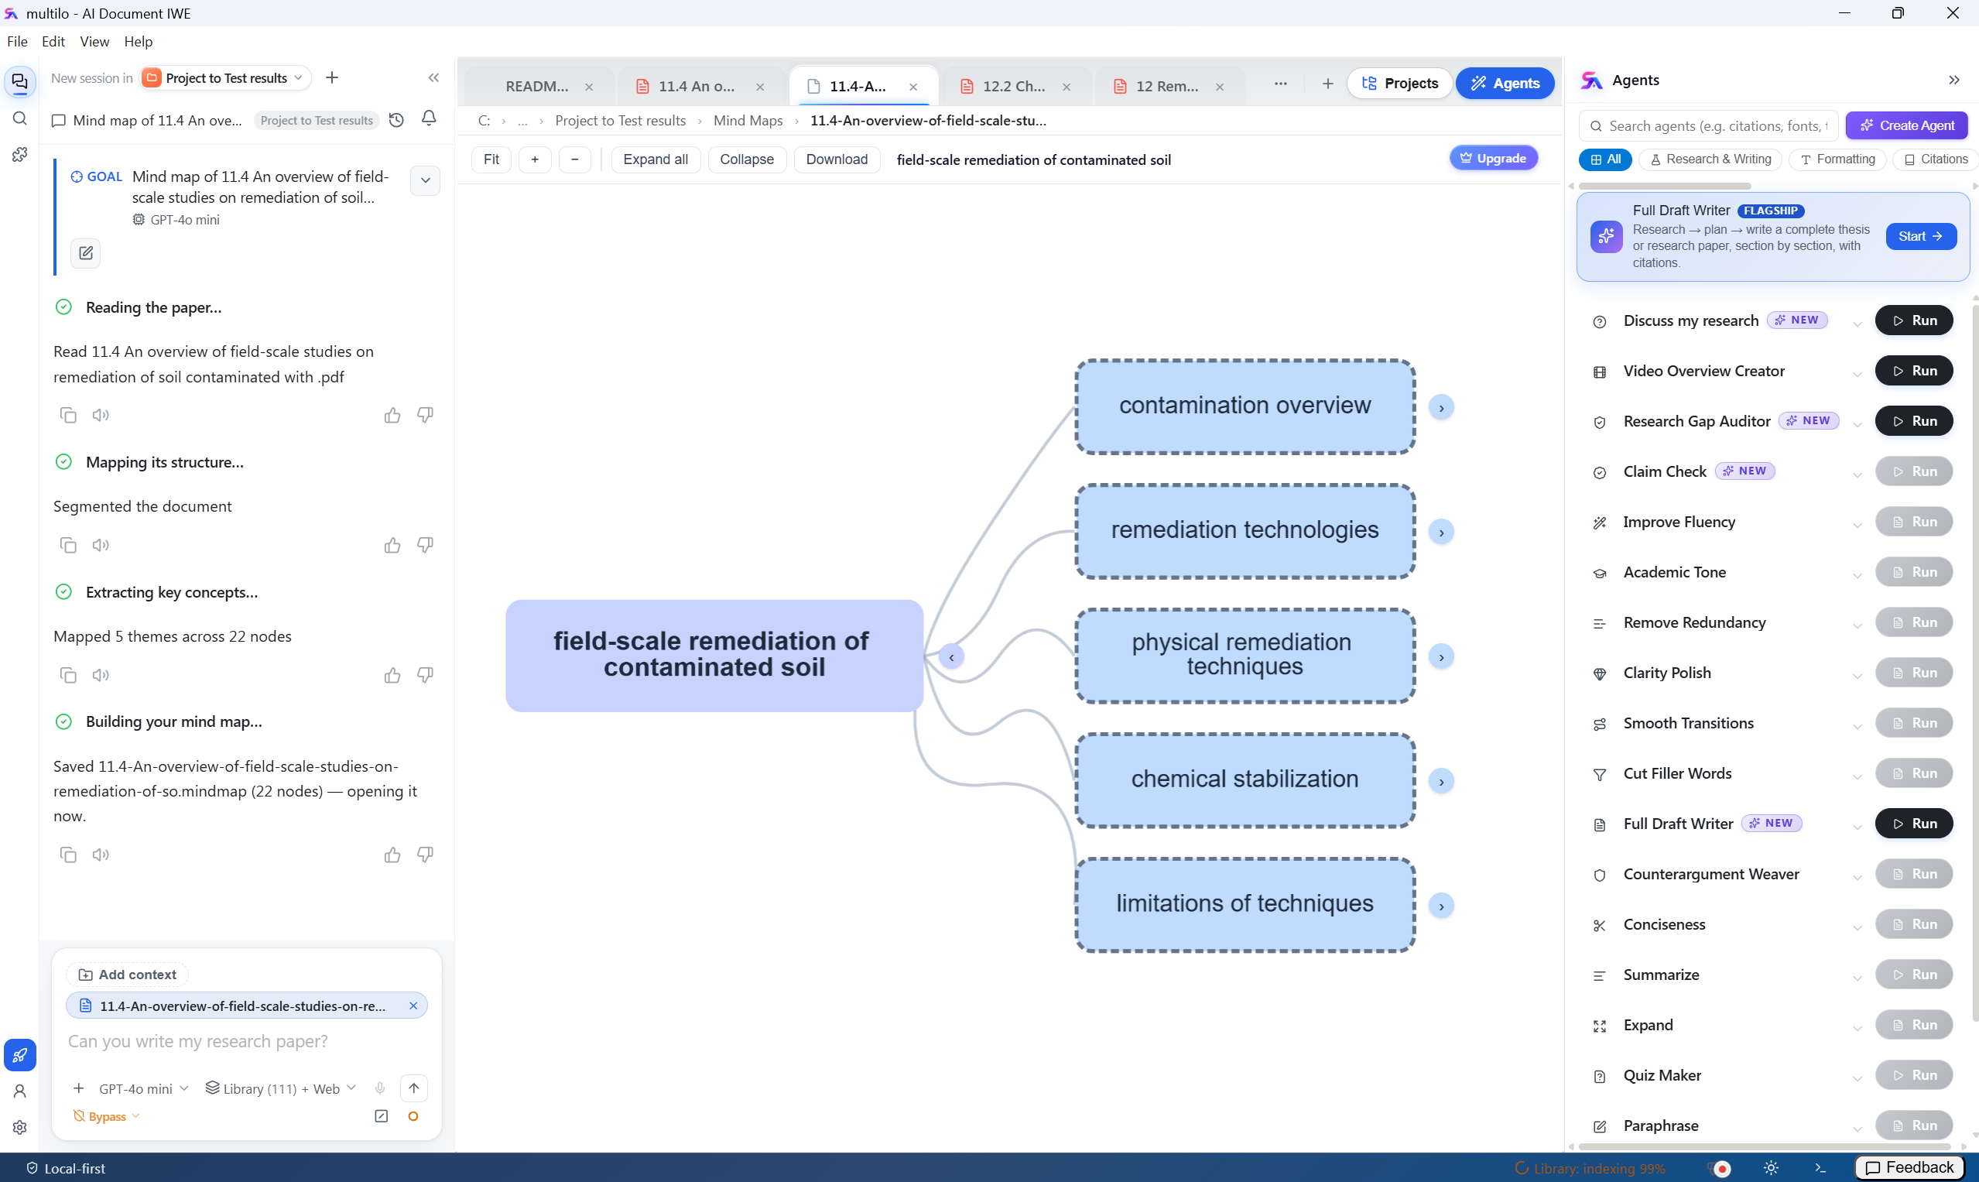Open a new tab with the plus icon
The height and width of the screenshot is (1182, 1979).
[1327, 84]
